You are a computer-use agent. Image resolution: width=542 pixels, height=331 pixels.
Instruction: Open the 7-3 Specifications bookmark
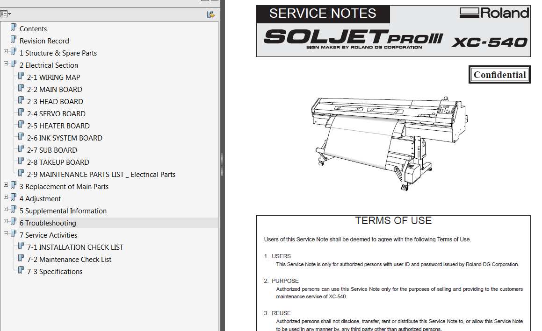[x=55, y=272]
